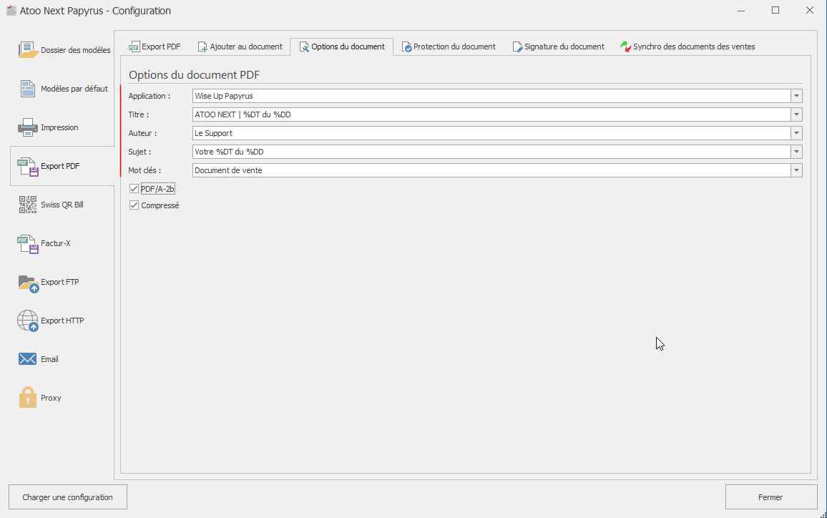
Task: Uncheck the PDF/A-2b checkbox
Action: 134,189
